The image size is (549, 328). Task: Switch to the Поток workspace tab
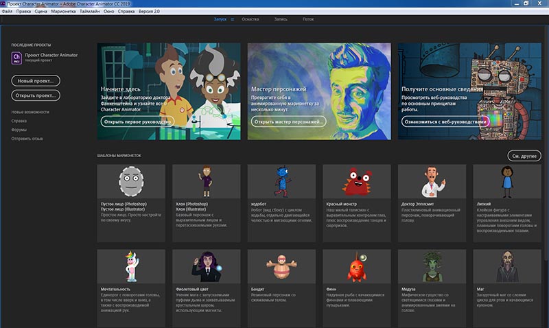pos(308,19)
